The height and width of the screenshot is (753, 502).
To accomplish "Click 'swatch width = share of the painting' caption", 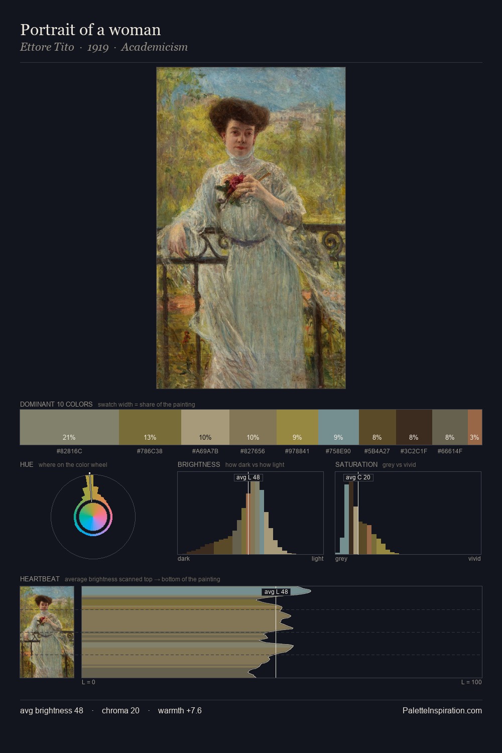I will (147, 405).
